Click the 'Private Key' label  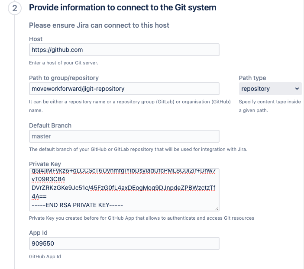pyautogui.click(x=45, y=164)
